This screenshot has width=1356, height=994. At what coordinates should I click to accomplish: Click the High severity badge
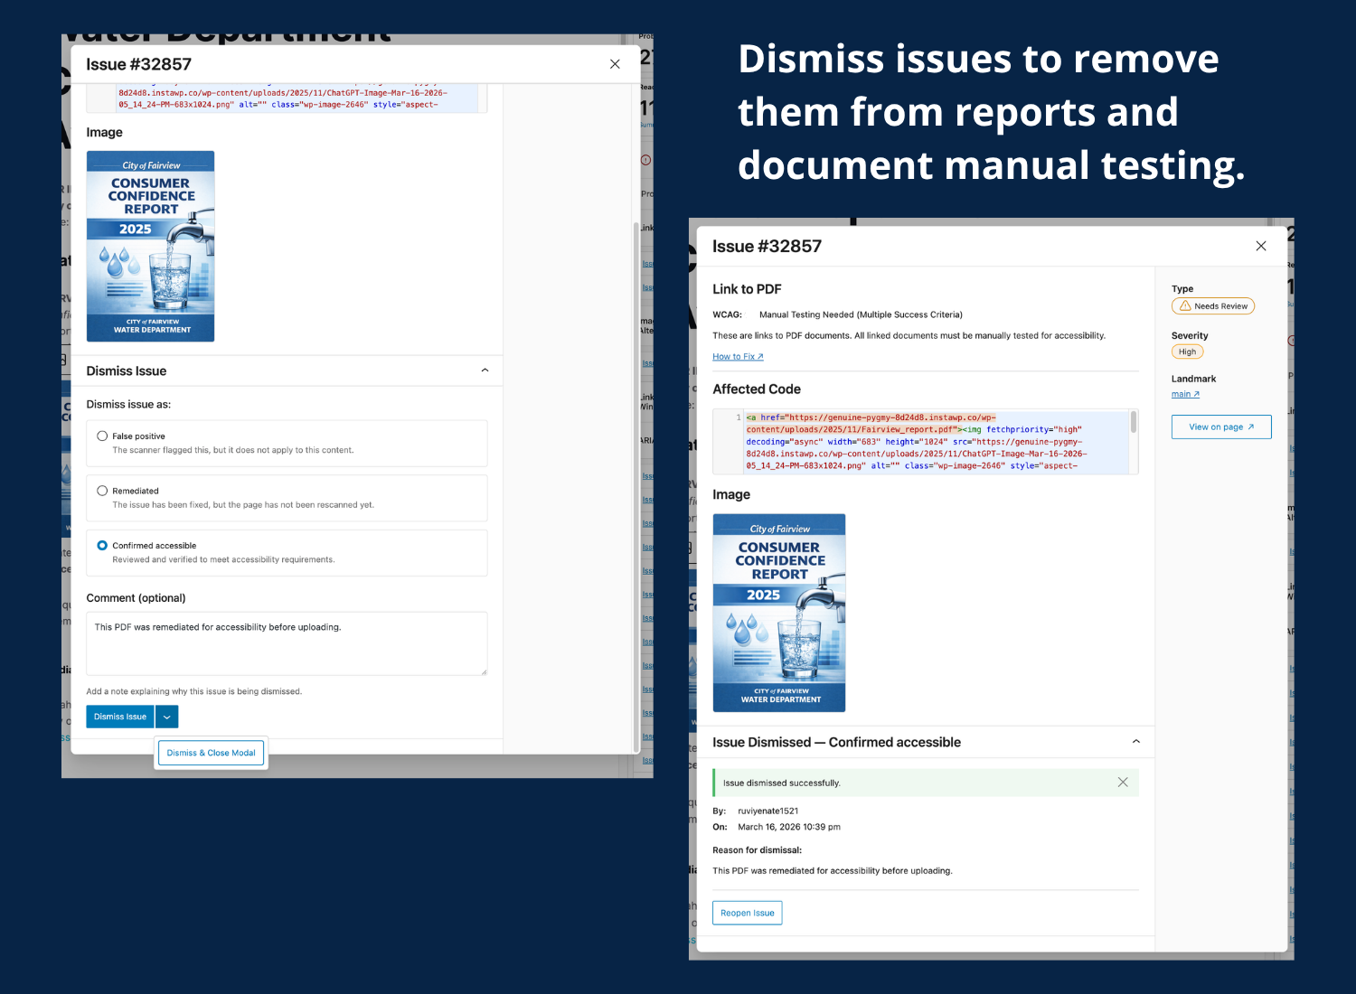coord(1187,352)
